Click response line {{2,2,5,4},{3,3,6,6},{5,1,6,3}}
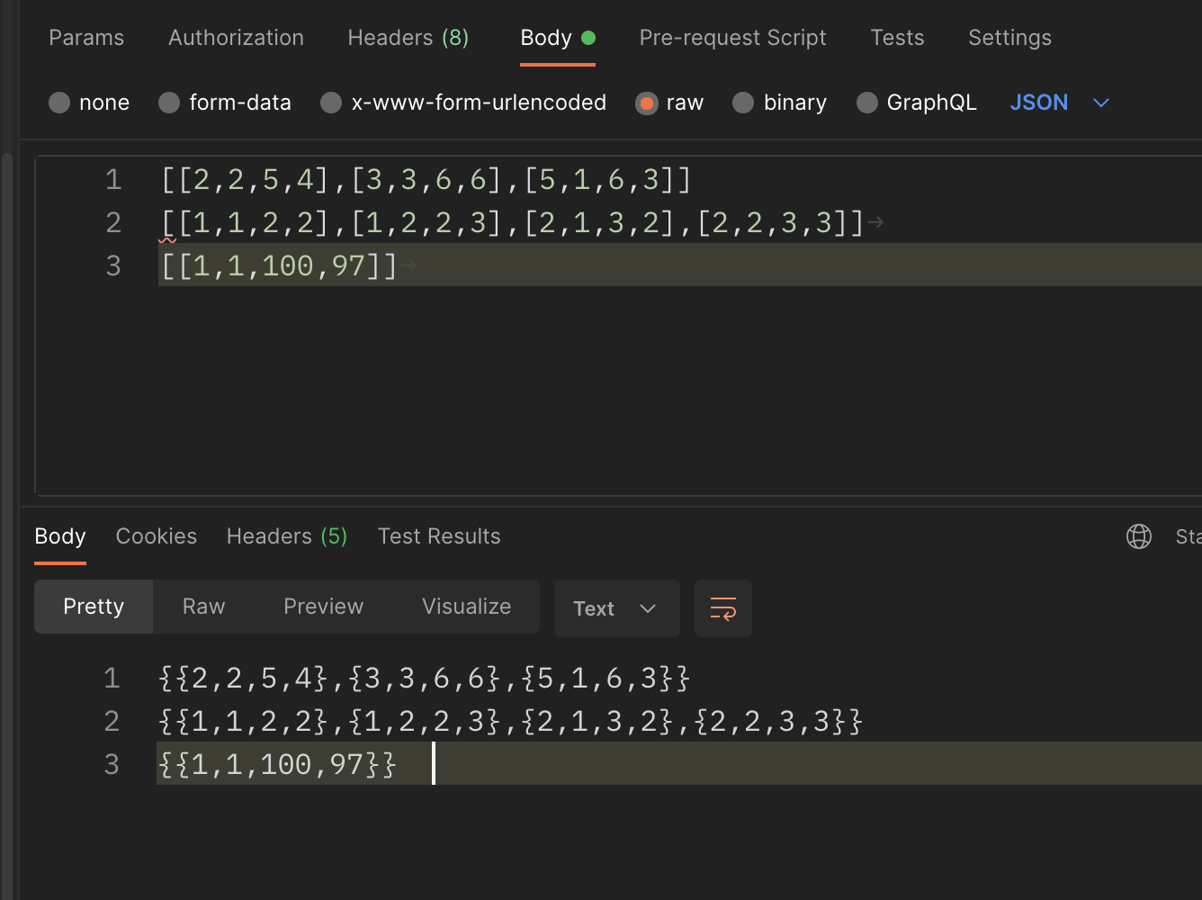Screen dimensions: 1202x900 coord(424,678)
